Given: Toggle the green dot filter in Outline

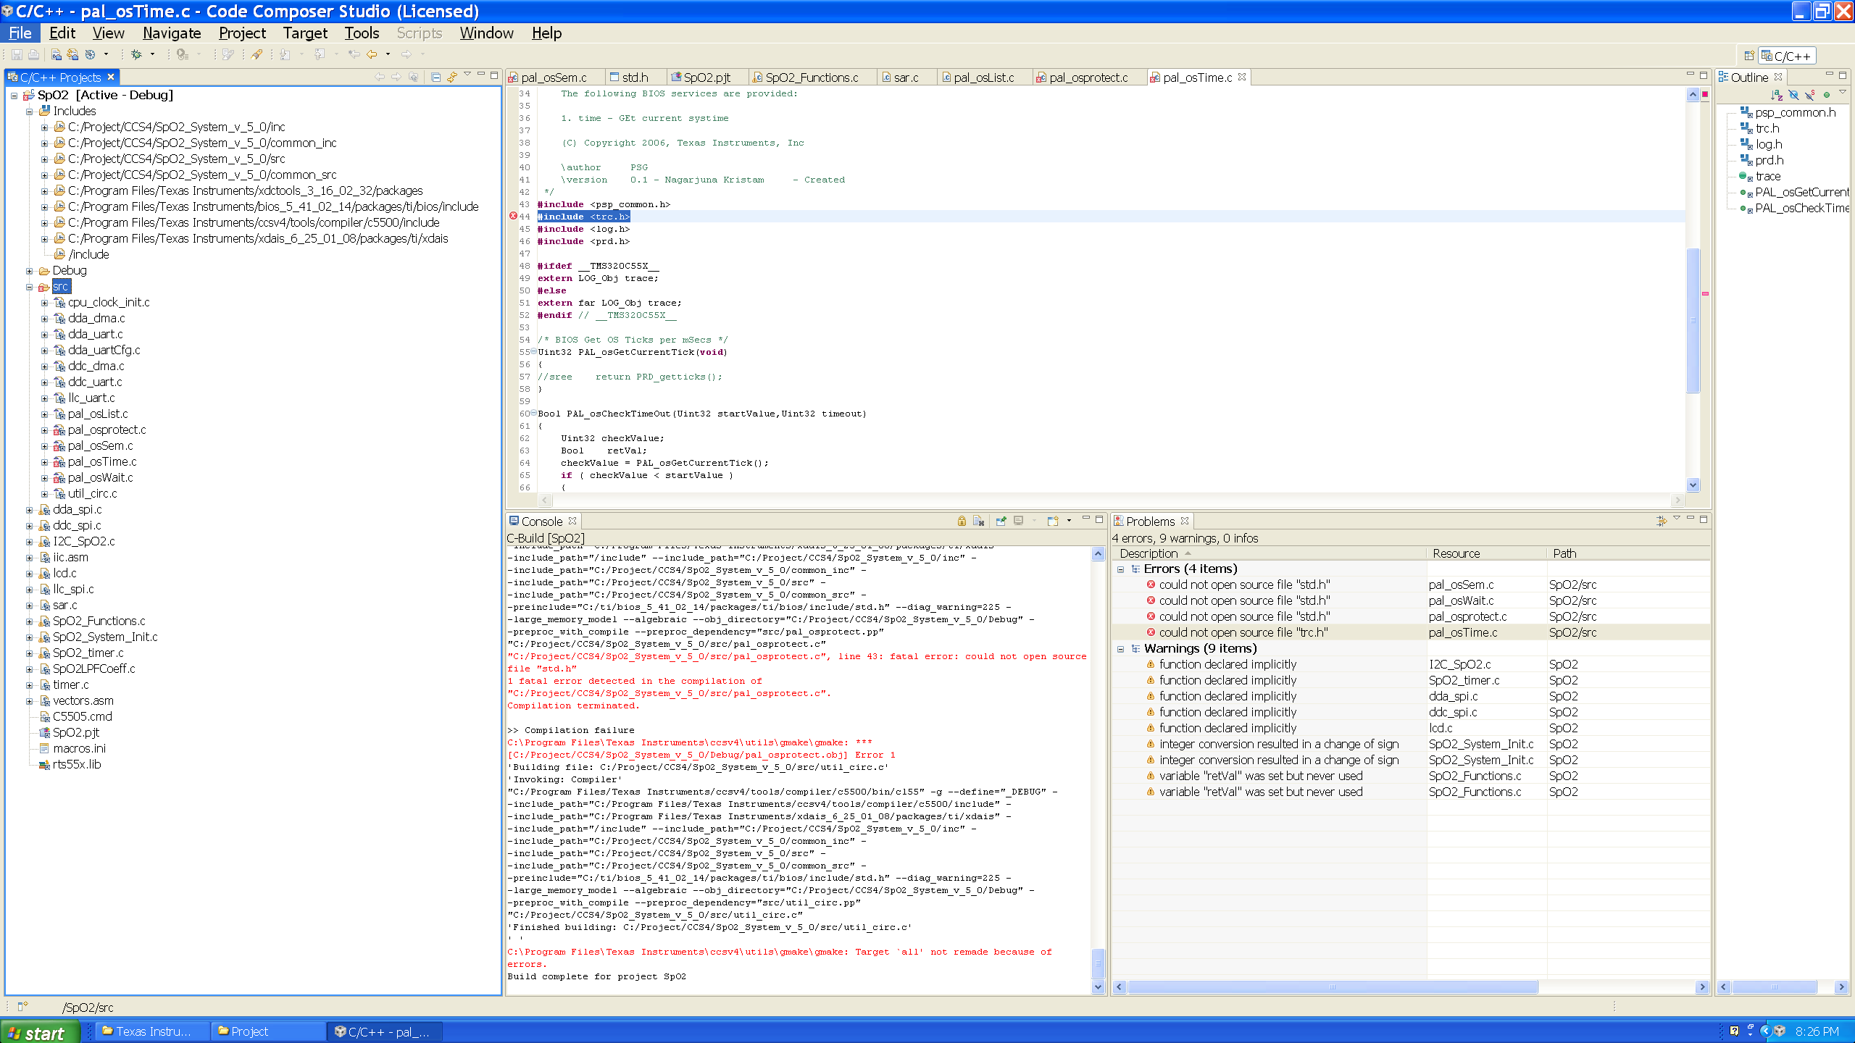Looking at the screenshot, I should click(1826, 95).
